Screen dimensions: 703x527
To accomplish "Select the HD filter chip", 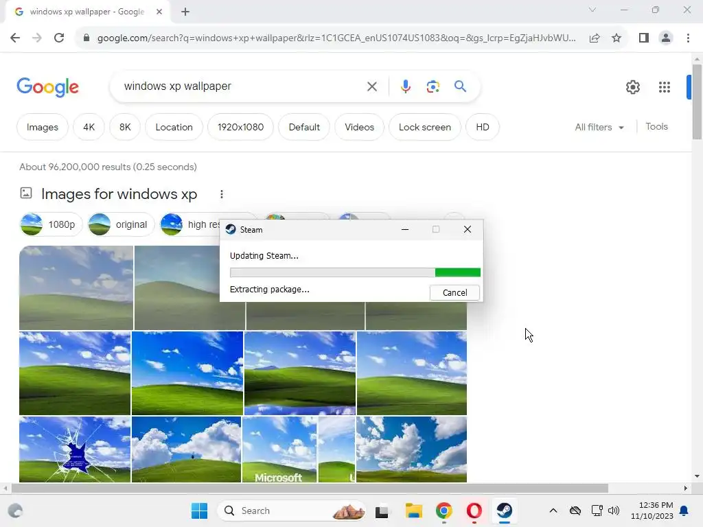I will 483,127.
